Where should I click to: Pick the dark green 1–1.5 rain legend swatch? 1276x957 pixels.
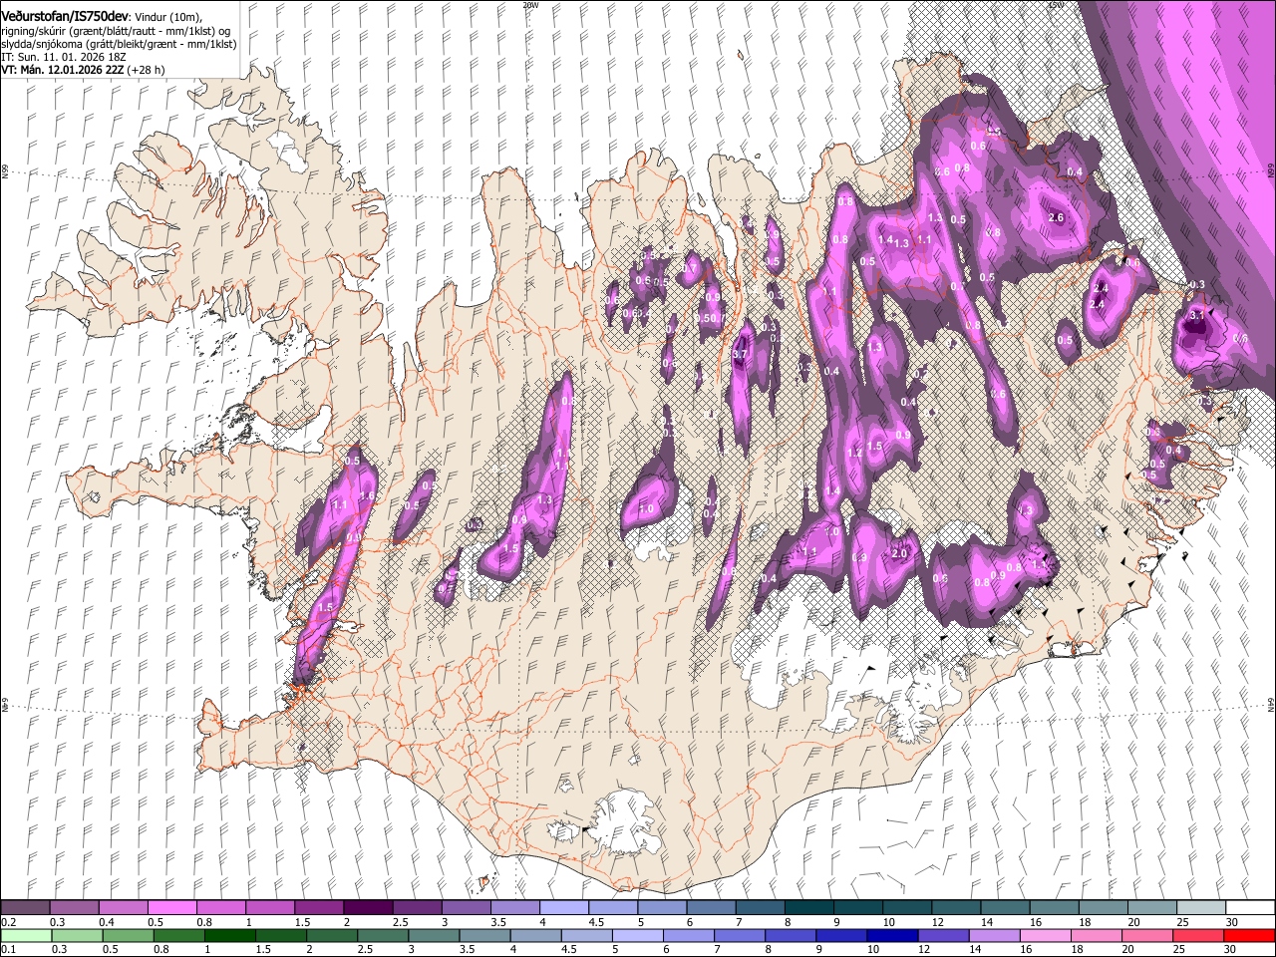(x=230, y=935)
